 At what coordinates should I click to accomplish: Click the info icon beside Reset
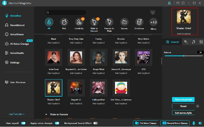pyautogui.click(x=198, y=106)
